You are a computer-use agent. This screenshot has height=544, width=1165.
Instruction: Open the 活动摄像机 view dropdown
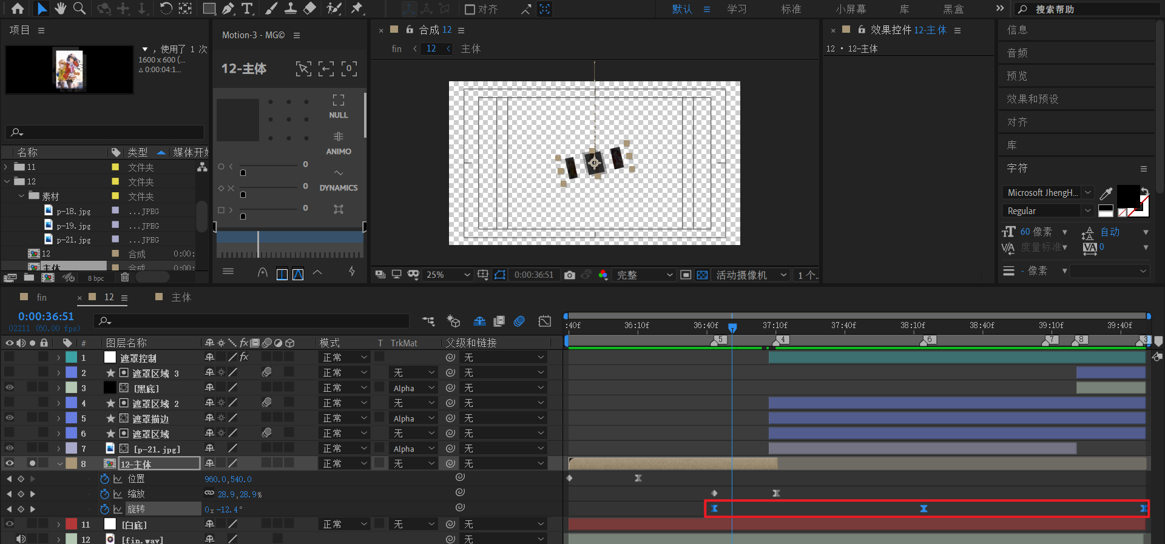(751, 275)
